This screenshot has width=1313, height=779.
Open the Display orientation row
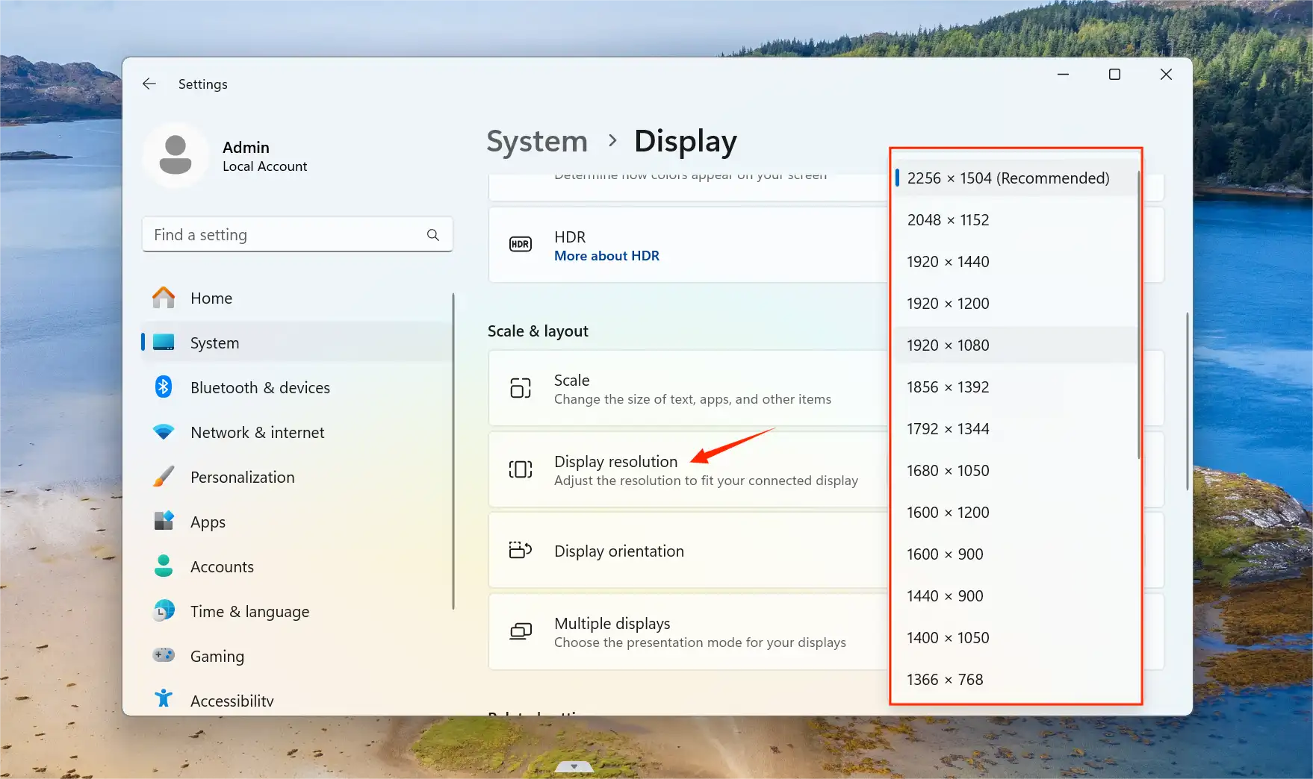coord(688,551)
